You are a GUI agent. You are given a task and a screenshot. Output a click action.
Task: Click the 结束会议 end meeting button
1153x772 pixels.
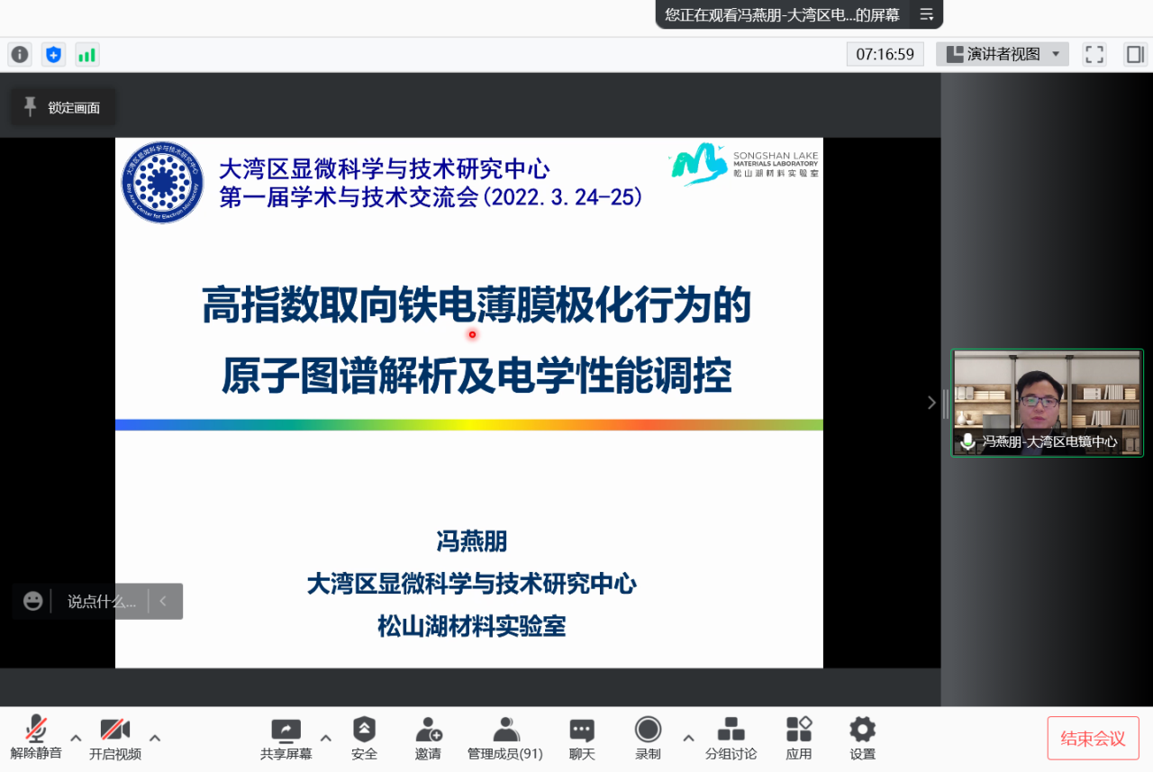1093,738
